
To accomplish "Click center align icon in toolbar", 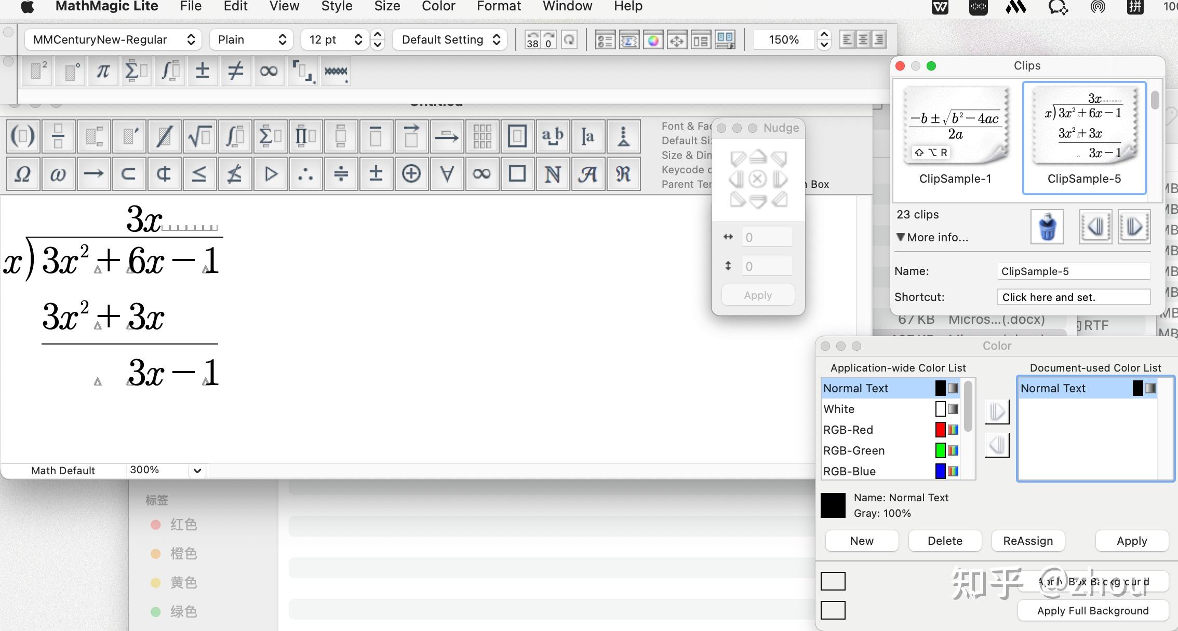I will 863,39.
